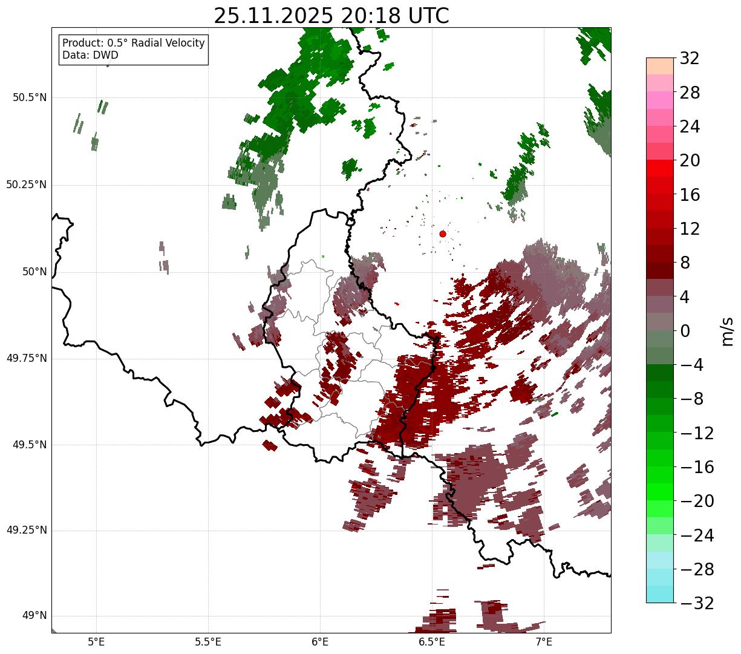The image size is (741, 654).
Task: Click the colorbar tick label 28
Action: 690,93
